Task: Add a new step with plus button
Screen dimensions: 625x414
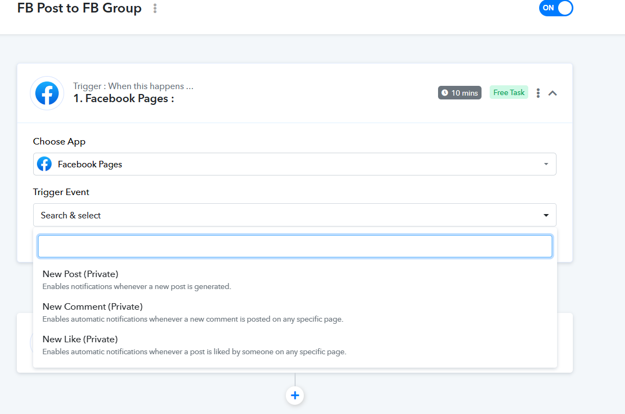Action: pyautogui.click(x=295, y=396)
